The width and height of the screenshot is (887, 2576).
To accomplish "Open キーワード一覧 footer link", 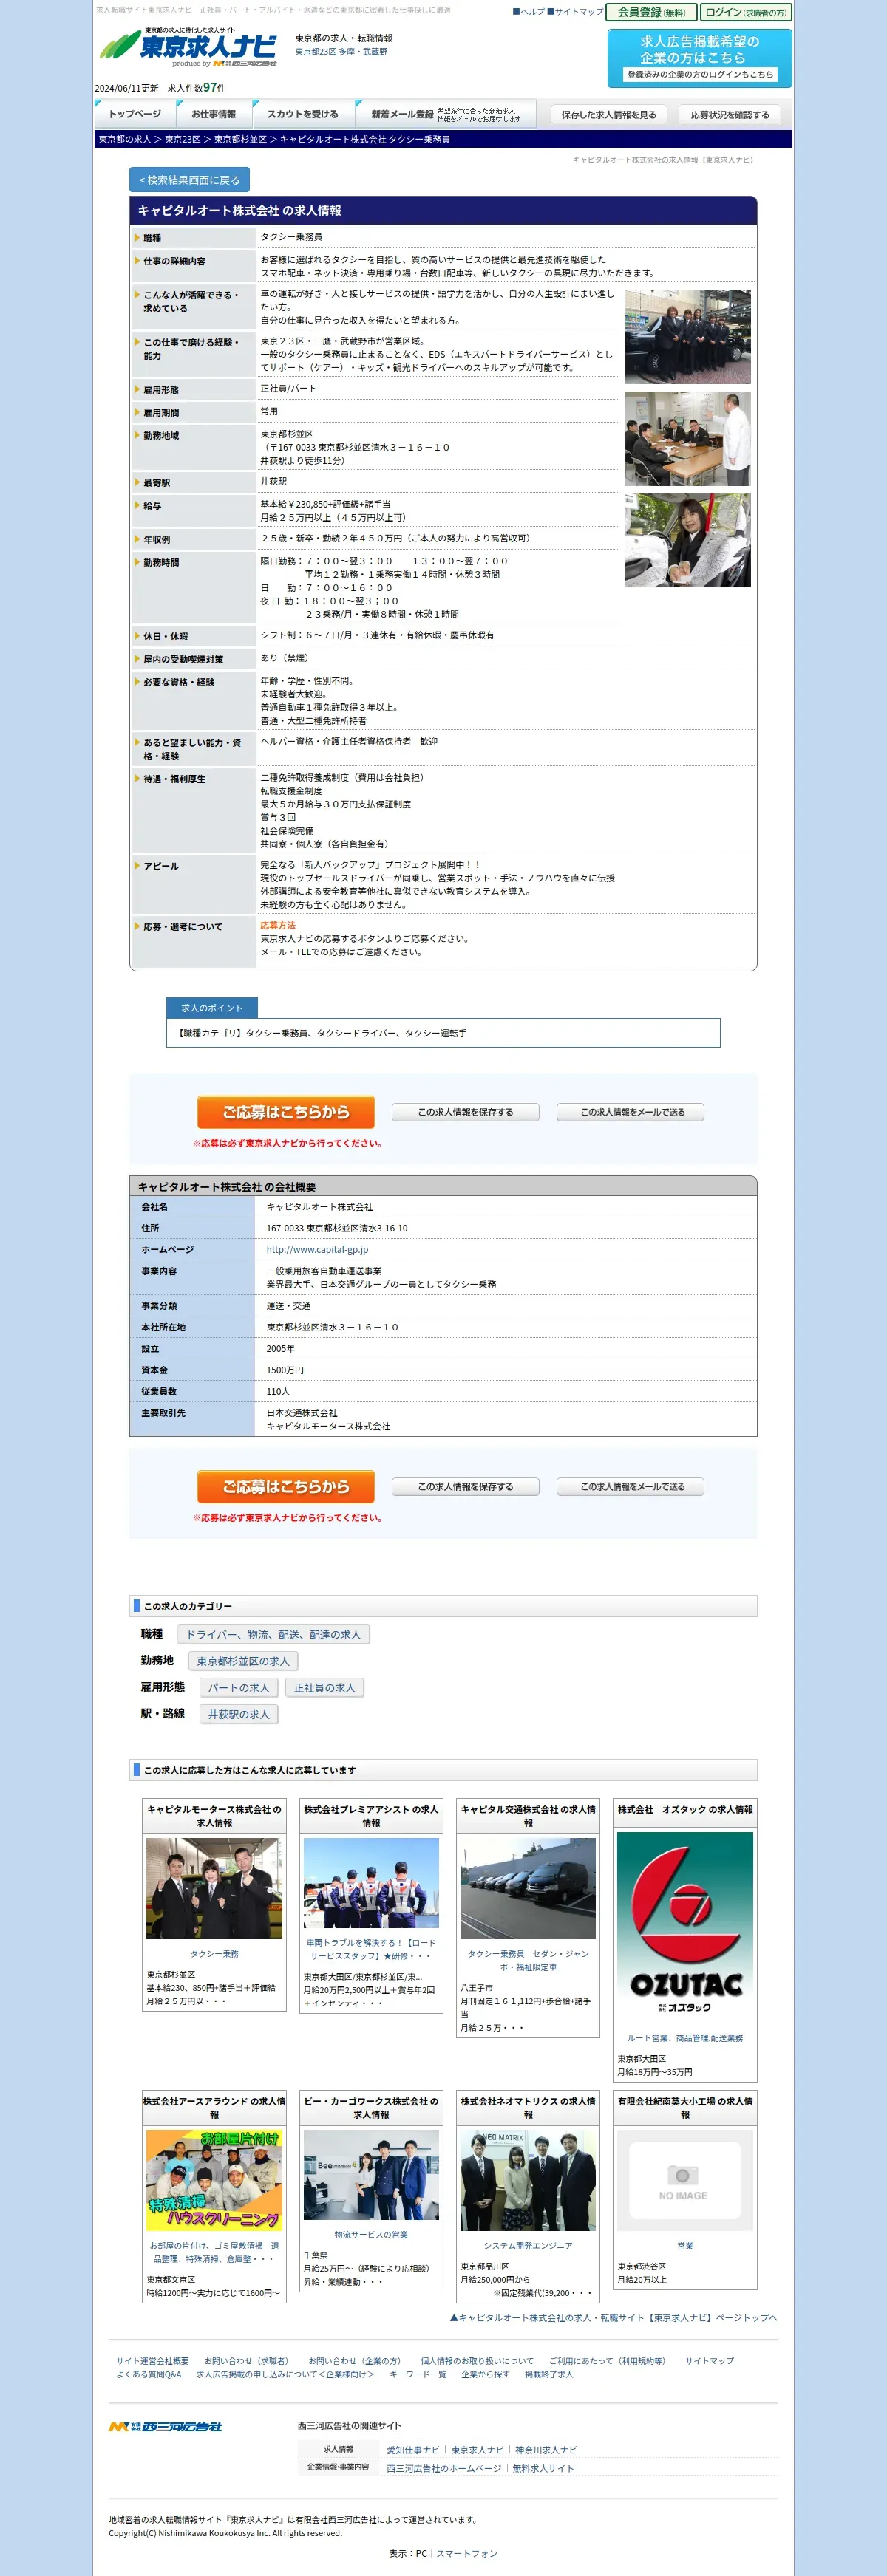I will (x=418, y=2375).
